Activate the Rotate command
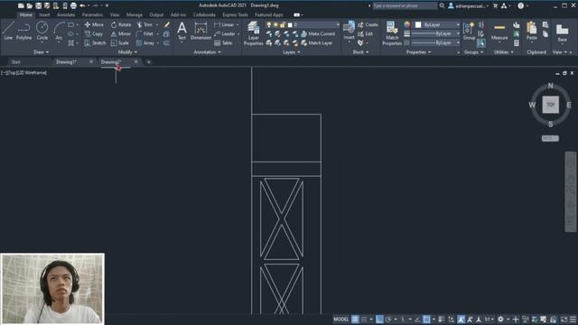This screenshot has height=325, width=578. (121, 24)
